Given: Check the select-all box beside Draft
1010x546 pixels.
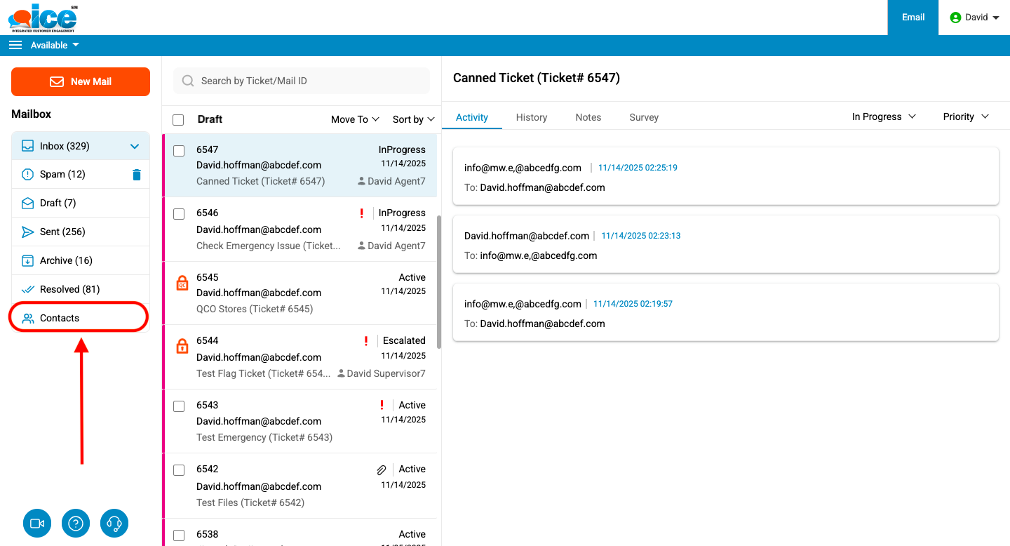Looking at the screenshot, I should click(178, 120).
